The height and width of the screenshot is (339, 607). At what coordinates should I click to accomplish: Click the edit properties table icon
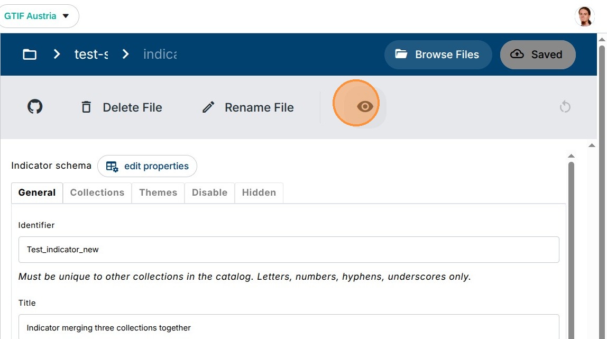coord(112,166)
